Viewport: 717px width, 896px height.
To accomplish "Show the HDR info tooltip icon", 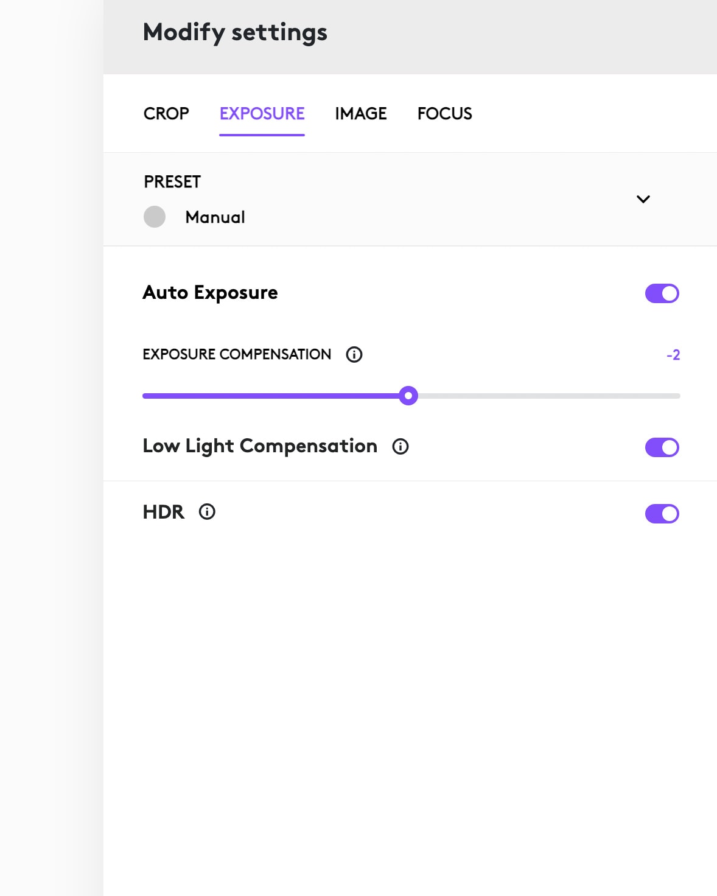I will (207, 512).
